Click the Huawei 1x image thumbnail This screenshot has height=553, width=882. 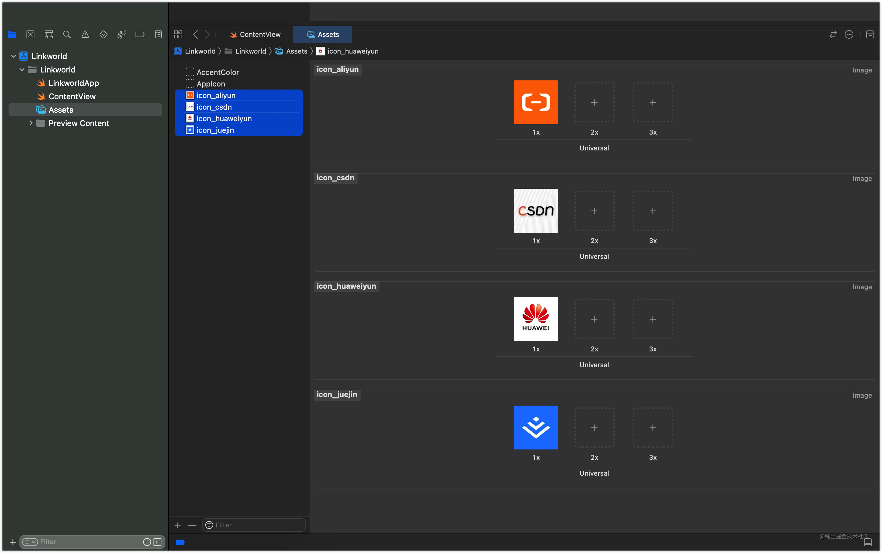[536, 319]
